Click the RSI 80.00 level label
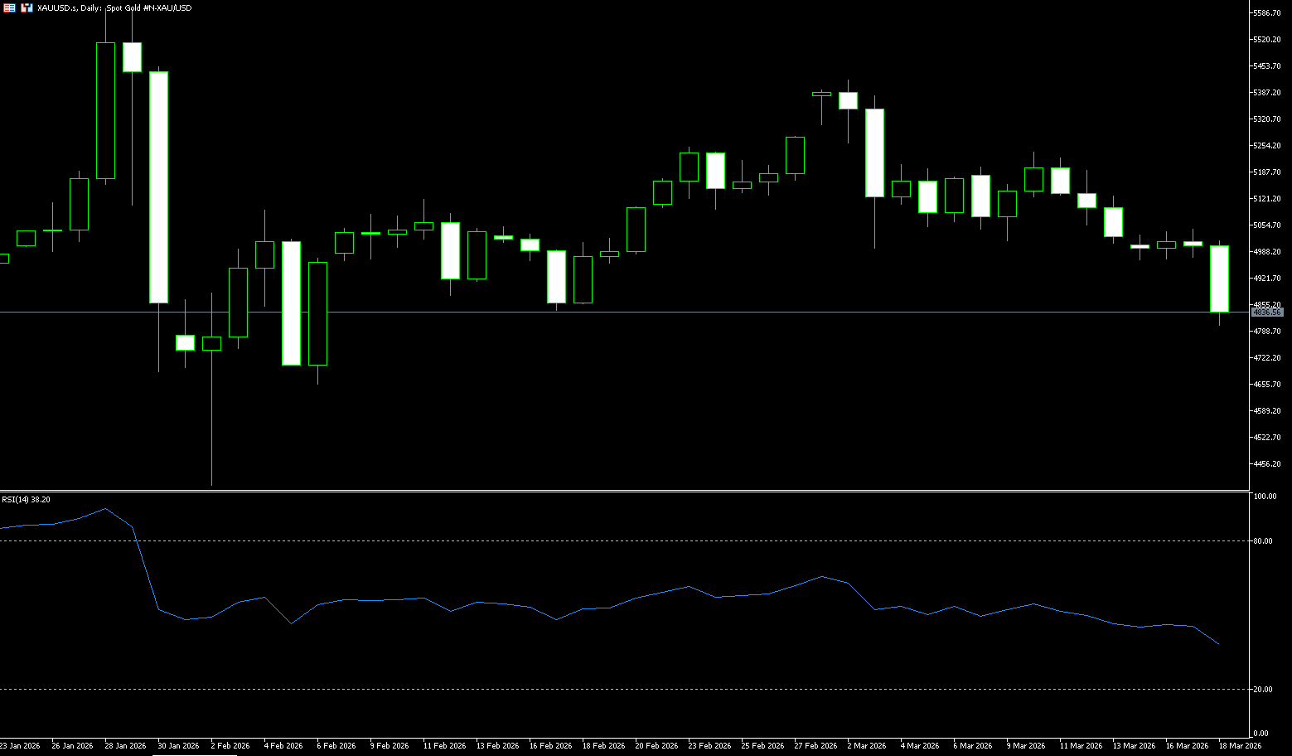The height and width of the screenshot is (756, 1292). (1263, 541)
